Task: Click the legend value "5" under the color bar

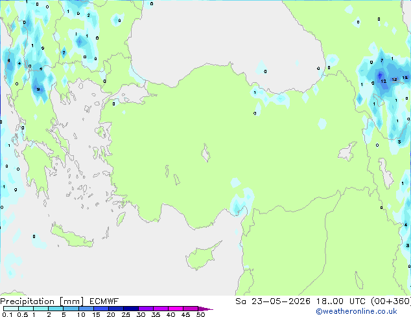Action: tap(64, 314)
